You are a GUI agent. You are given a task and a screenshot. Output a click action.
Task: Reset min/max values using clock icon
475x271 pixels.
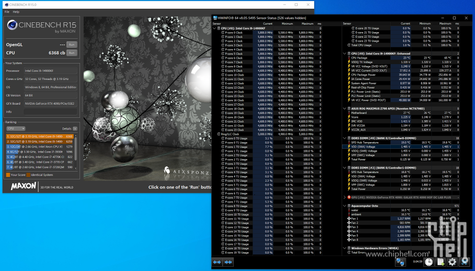[x=428, y=262]
